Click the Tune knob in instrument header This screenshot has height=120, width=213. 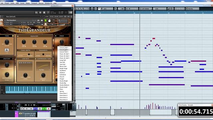(50, 21)
